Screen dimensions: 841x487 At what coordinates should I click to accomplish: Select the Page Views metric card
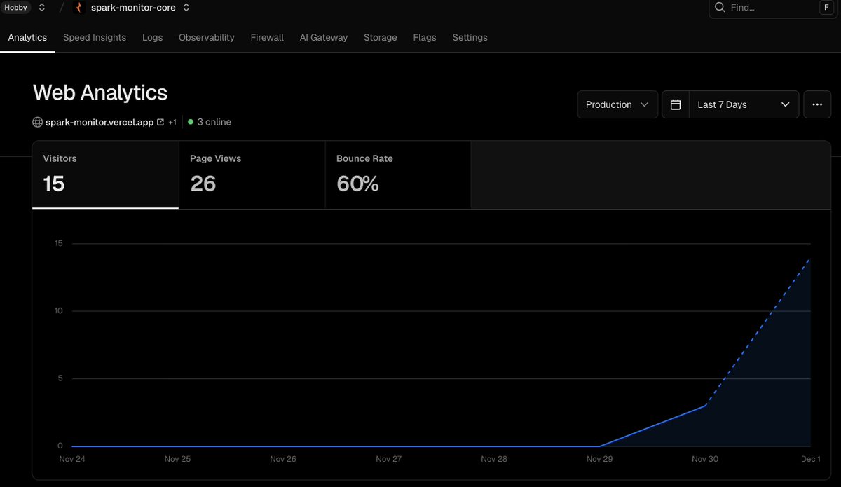coord(252,174)
